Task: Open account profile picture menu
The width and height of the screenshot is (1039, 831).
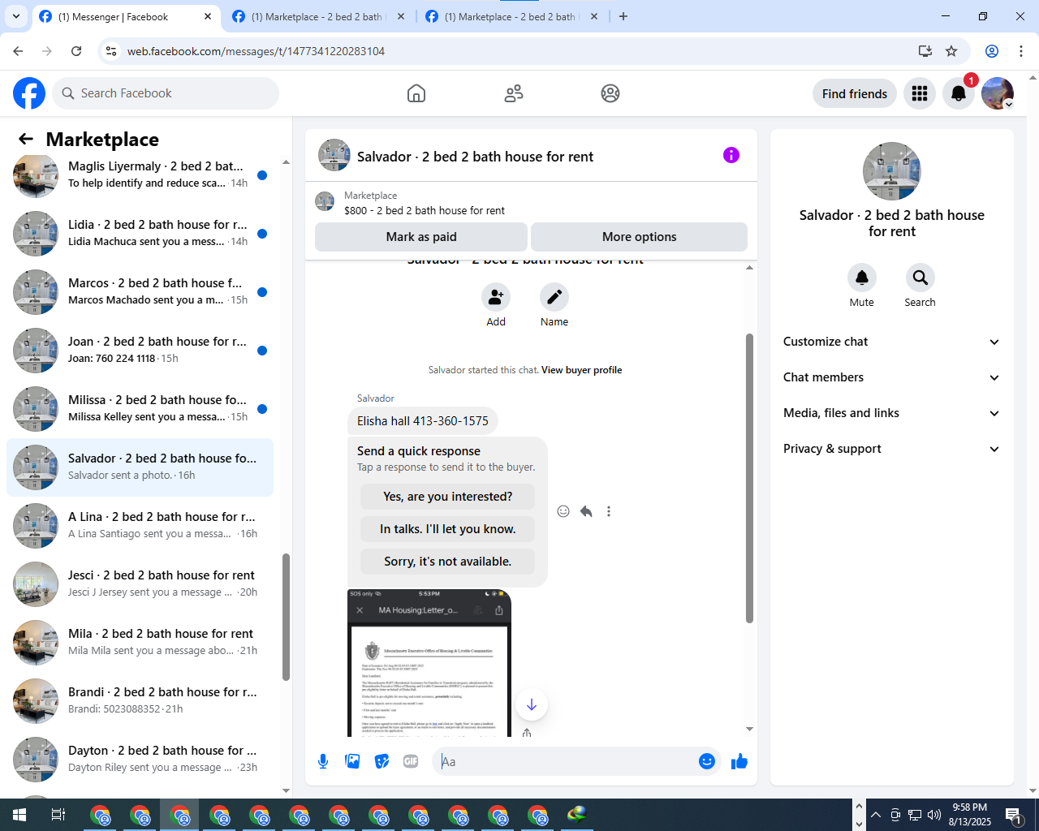Action: (x=998, y=93)
